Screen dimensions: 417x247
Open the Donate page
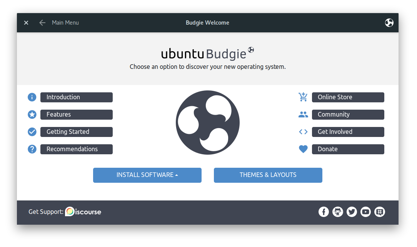tap(348, 149)
